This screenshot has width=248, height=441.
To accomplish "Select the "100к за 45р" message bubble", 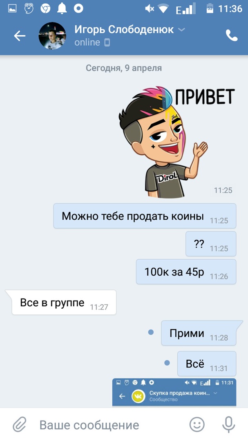I will (186, 272).
